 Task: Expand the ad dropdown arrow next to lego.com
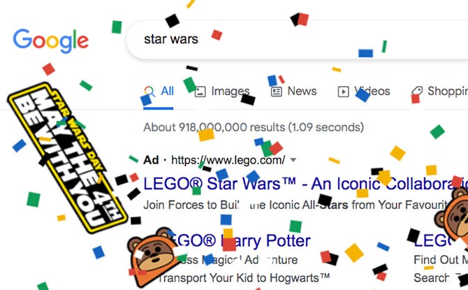[293, 160]
